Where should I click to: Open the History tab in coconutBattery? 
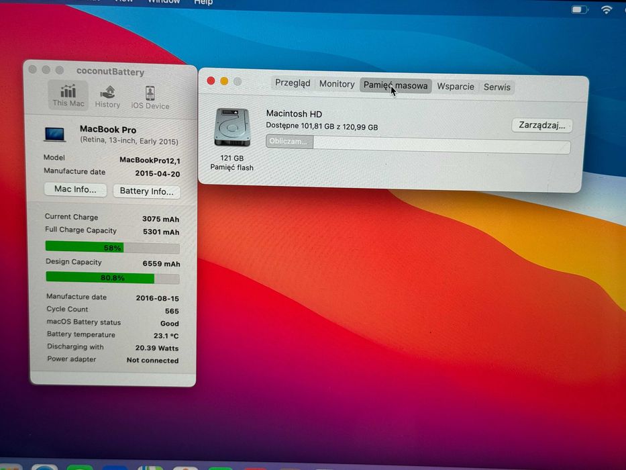(107, 96)
